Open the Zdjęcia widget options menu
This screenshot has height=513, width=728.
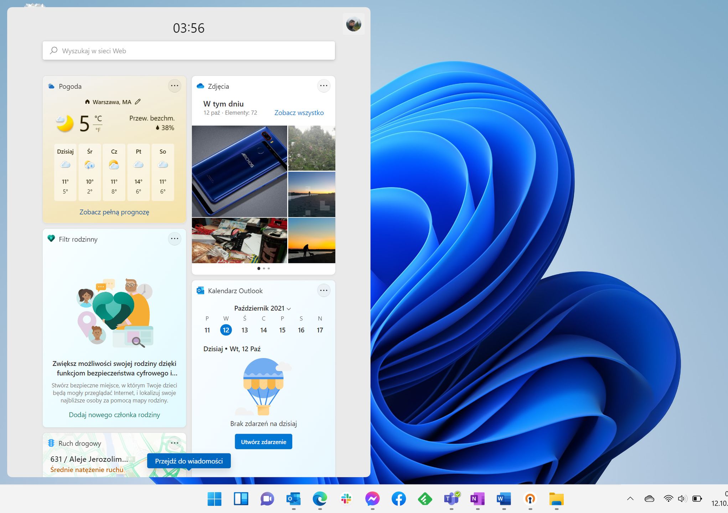point(324,85)
